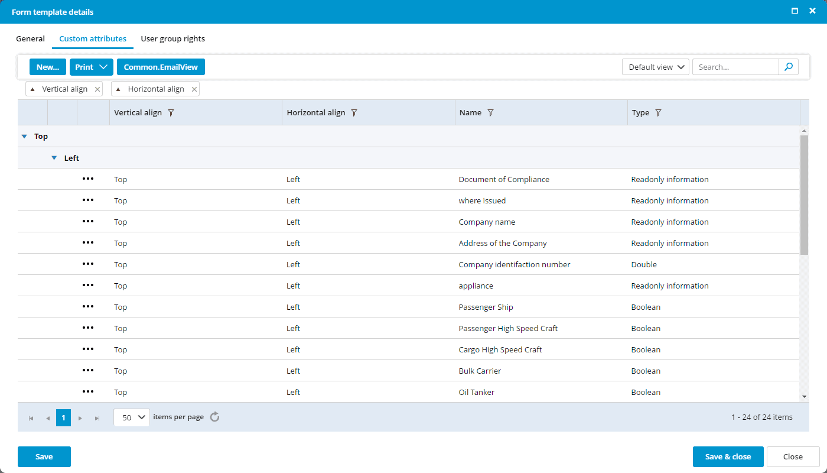
Task: Switch to the General tab
Action: [30, 39]
